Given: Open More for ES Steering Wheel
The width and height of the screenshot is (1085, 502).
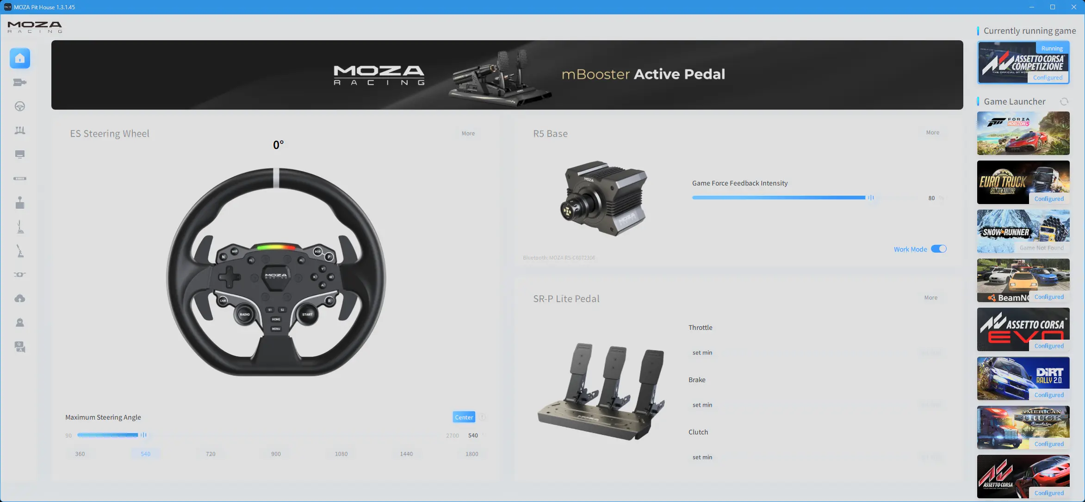Looking at the screenshot, I should coord(468,133).
